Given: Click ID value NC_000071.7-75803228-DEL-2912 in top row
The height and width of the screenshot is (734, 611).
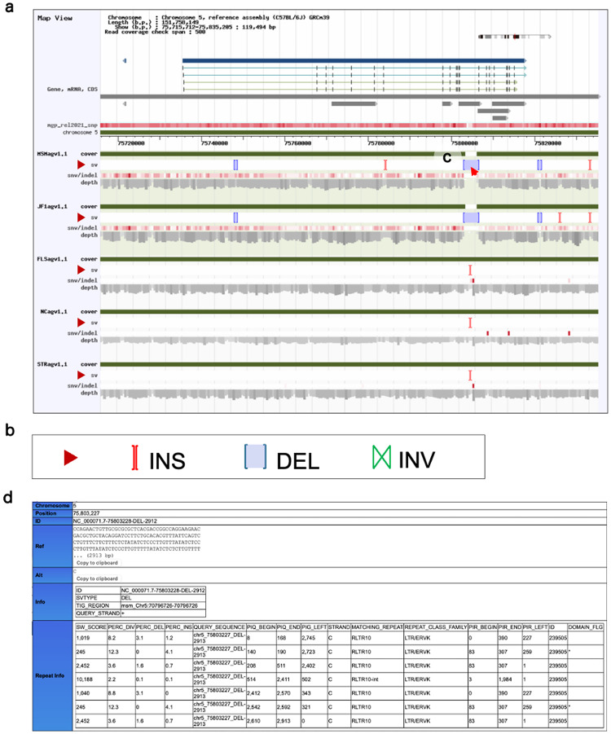Looking at the screenshot, I should [115, 521].
